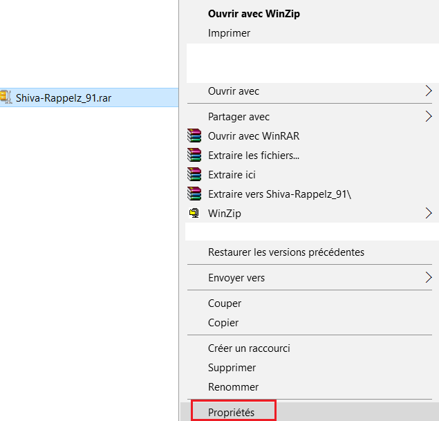Choose Supprimer to delete the file
This screenshot has width=439, height=421.
(232, 368)
